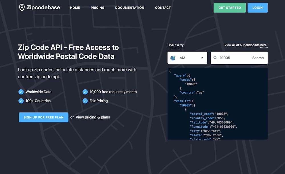
Task: Click the Search button in zip field
Action: [x=258, y=58]
